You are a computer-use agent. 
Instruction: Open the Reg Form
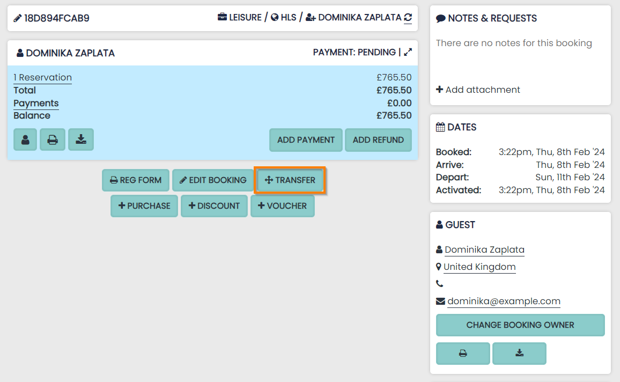[x=136, y=180]
